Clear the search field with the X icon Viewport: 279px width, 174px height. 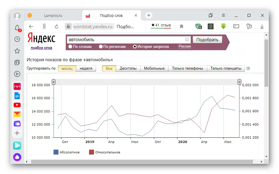click(187, 40)
